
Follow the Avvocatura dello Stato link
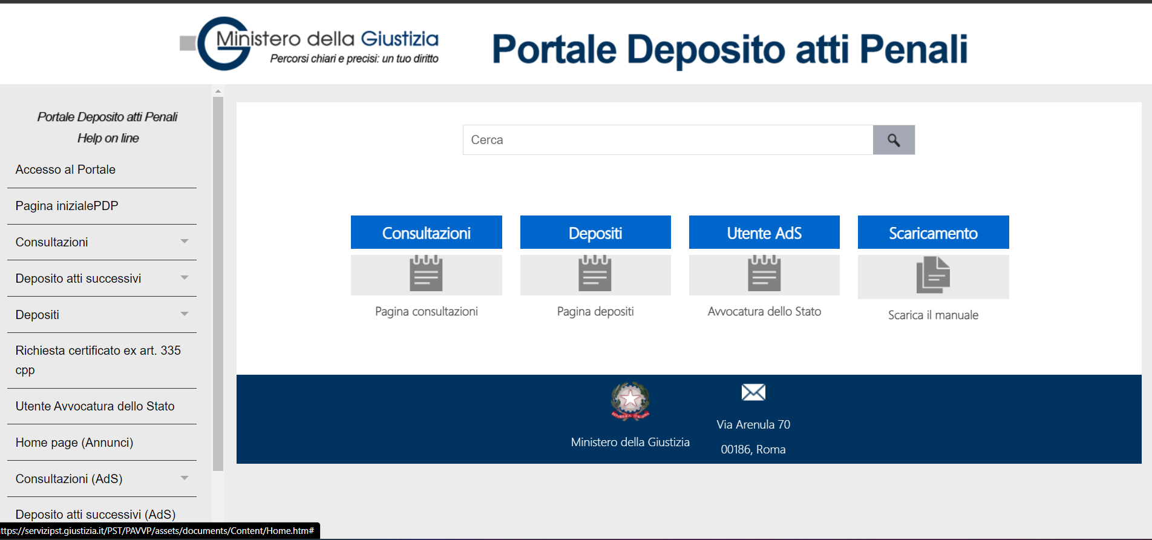pyautogui.click(x=764, y=311)
